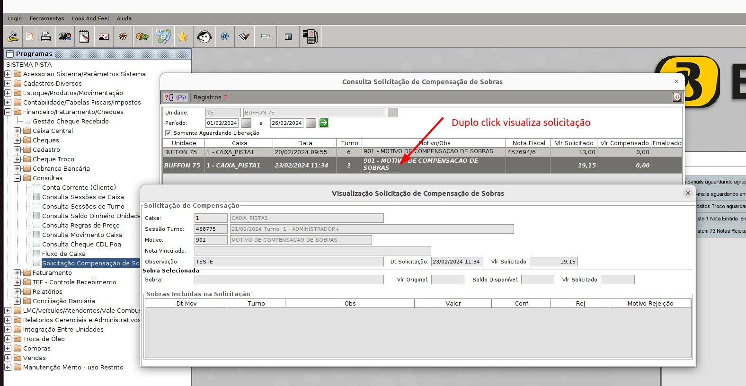
Task: Open start date picker next to 01/02/2024
Action: point(246,123)
